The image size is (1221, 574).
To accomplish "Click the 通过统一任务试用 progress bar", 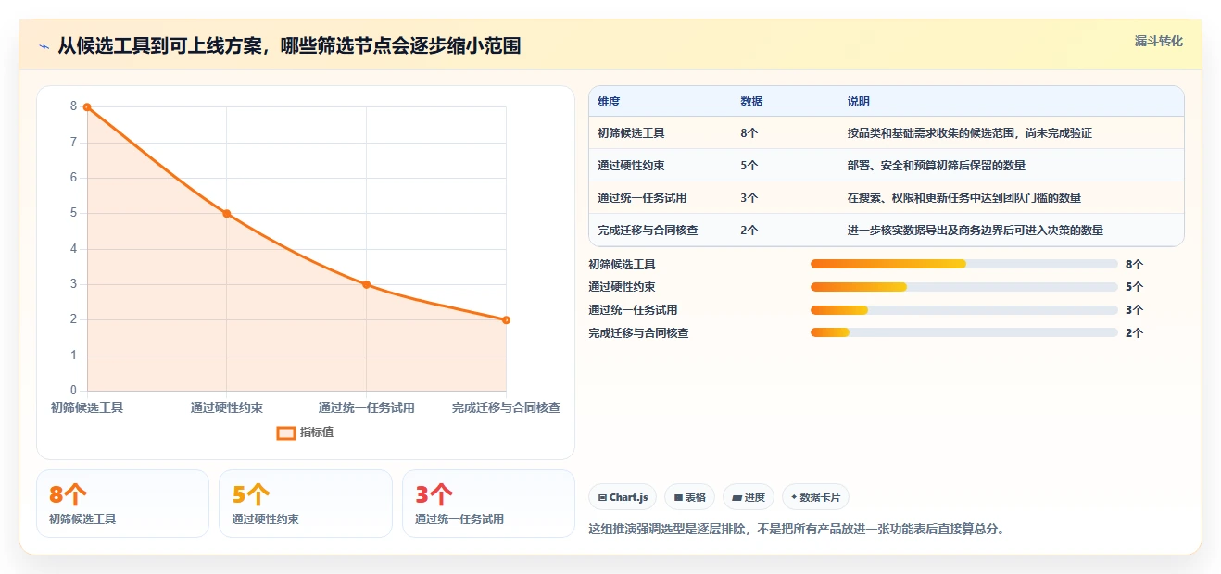I will pos(964,310).
